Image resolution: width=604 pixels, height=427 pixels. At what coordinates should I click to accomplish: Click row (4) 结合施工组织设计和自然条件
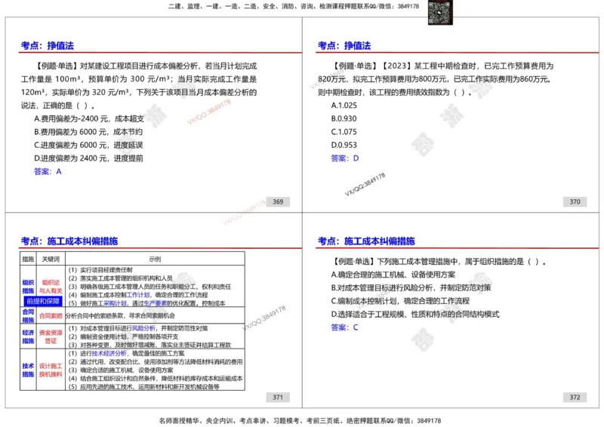click(156, 379)
